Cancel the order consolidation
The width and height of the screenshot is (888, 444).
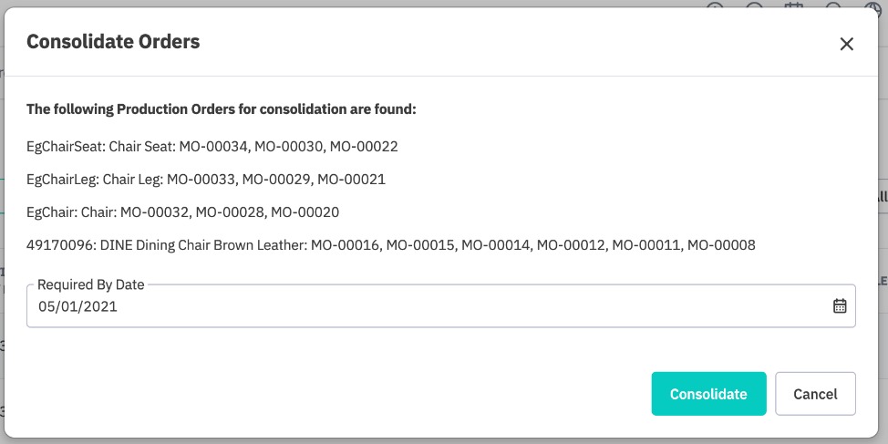[815, 394]
